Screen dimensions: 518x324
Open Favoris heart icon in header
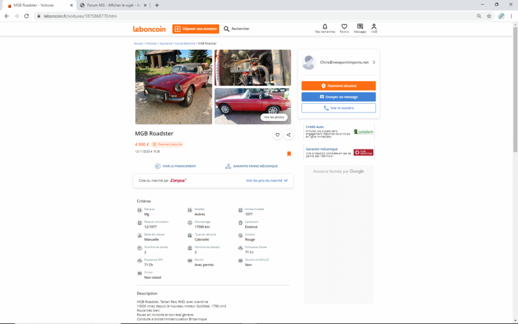click(x=344, y=26)
